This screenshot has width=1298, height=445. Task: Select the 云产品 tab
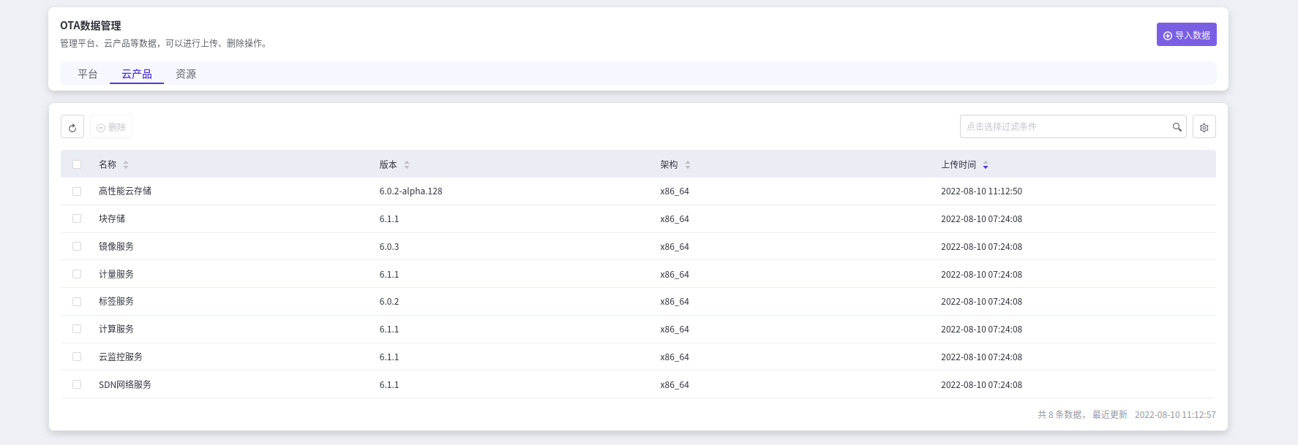(137, 74)
